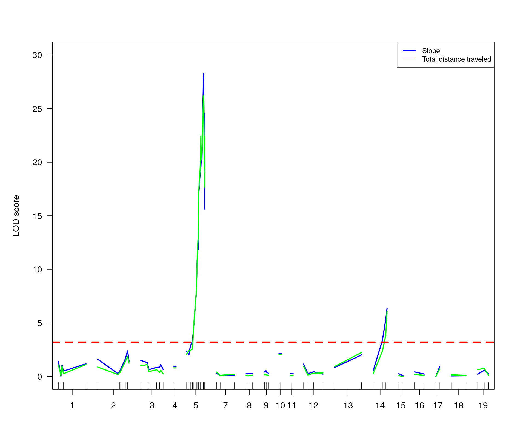Click chromosome label 17 on the x-axis

click(x=438, y=405)
